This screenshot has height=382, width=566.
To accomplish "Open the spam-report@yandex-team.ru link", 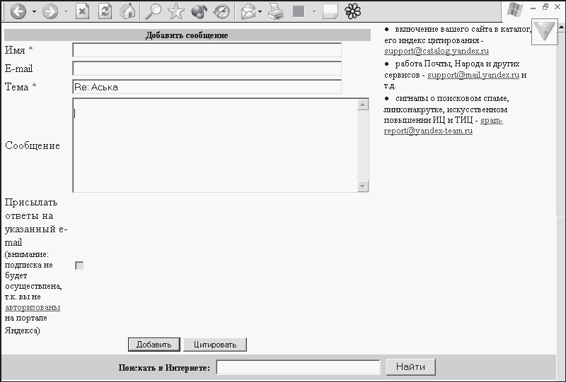I will pos(444,126).
